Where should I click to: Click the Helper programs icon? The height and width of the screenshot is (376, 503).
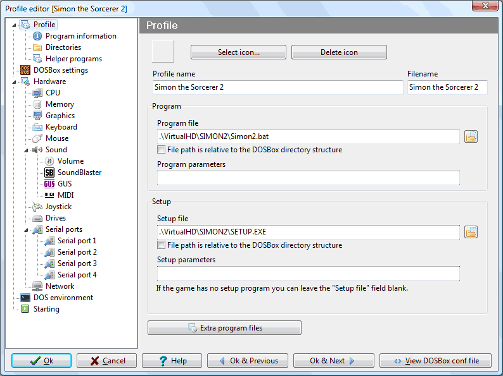37,59
